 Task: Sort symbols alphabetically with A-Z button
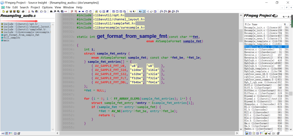[3, 133]
